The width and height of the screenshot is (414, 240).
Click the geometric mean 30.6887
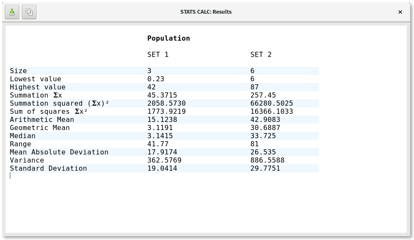pyautogui.click(x=265, y=128)
